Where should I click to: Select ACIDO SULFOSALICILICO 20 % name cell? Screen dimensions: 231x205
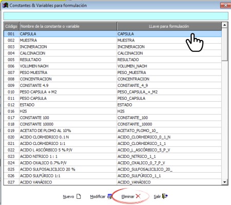tap(68, 170)
